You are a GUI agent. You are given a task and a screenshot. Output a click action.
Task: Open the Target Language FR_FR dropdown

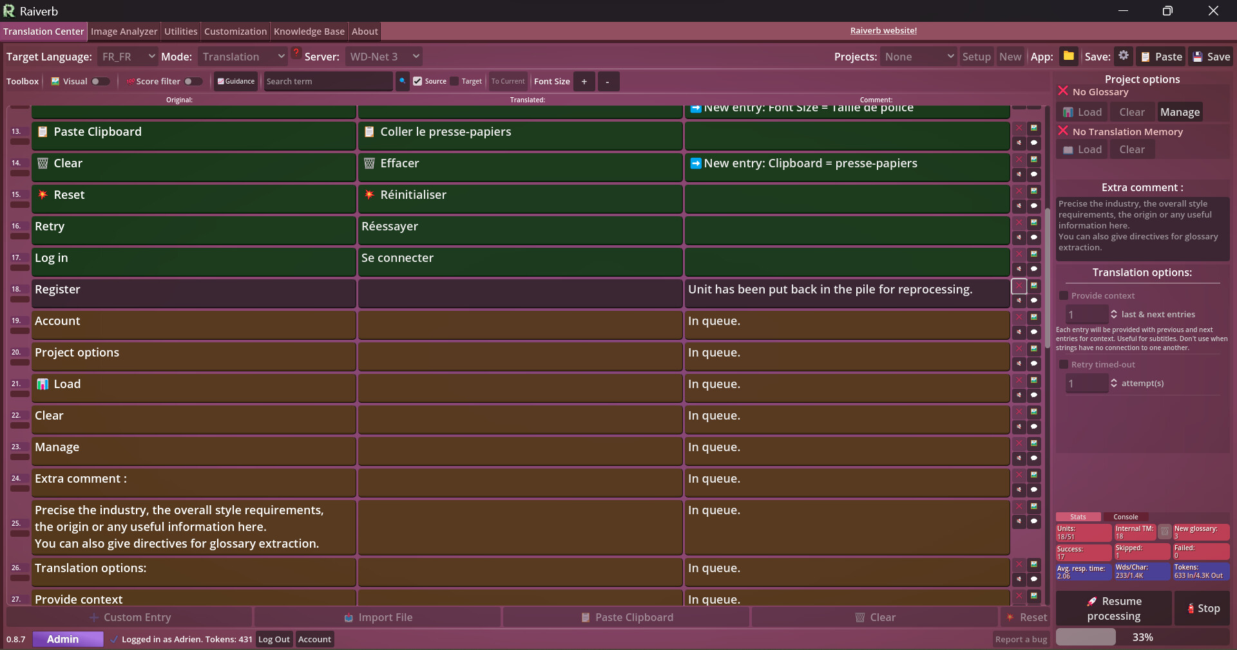click(127, 56)
